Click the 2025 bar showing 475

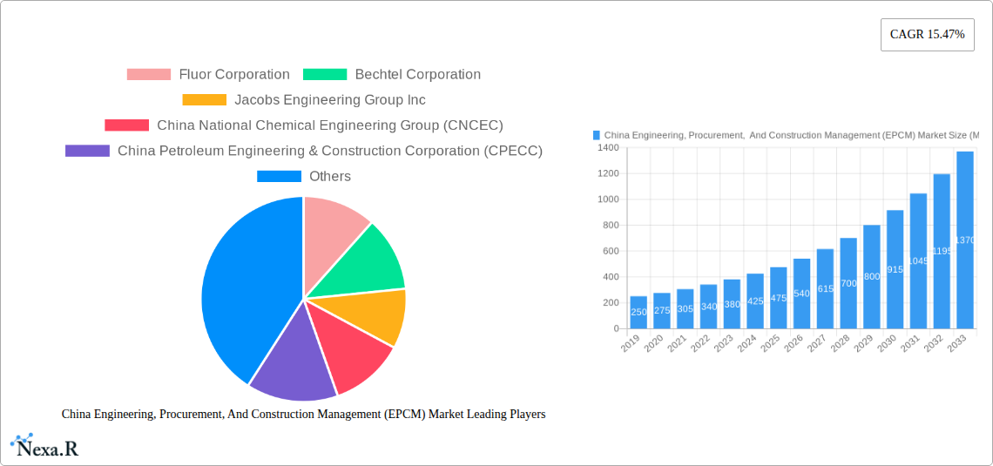pos(778,298)
